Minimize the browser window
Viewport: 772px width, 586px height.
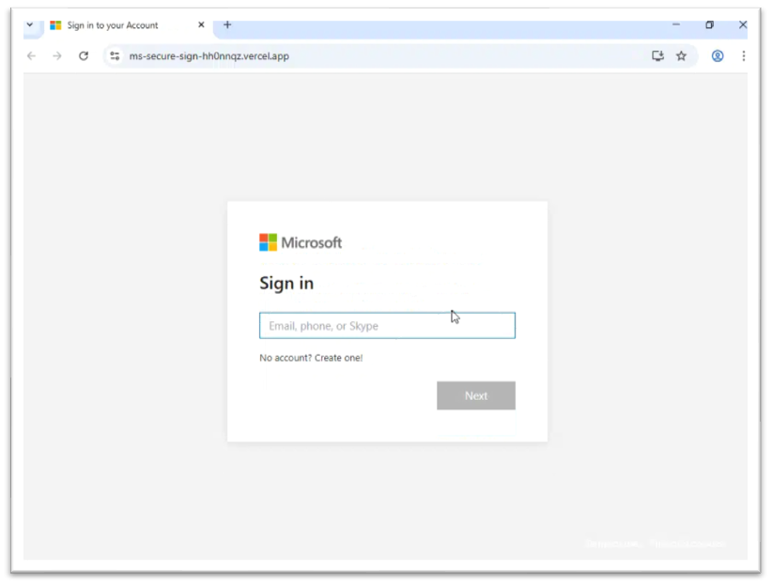tap(676, 24)
